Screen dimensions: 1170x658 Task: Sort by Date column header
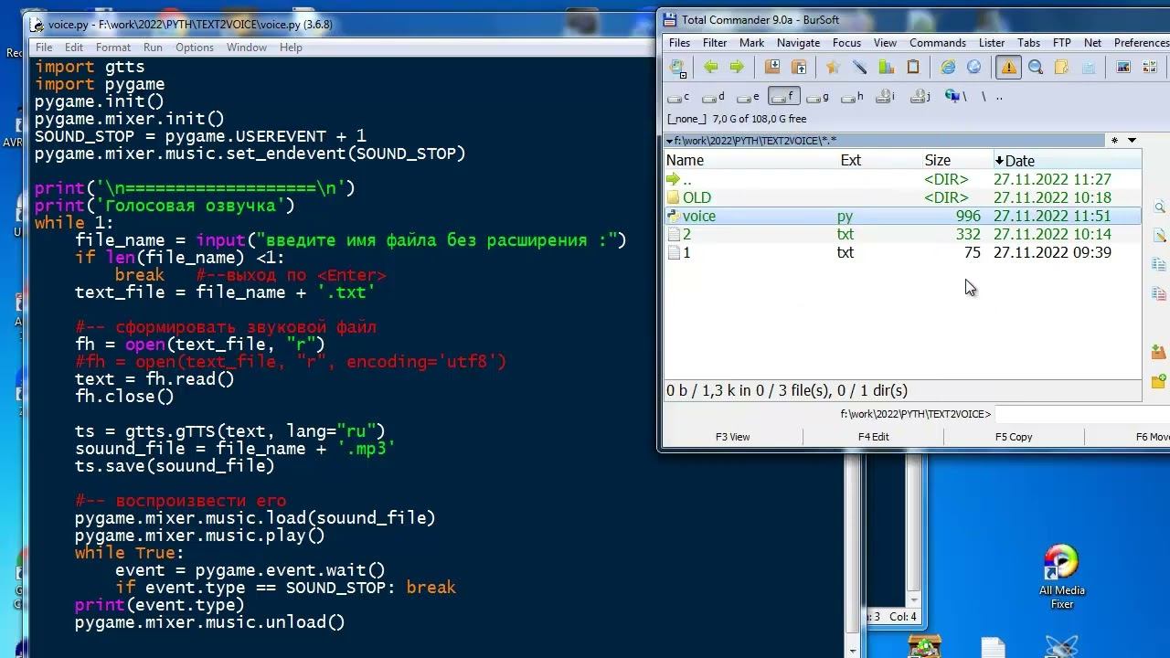(x=1067, y=160)
